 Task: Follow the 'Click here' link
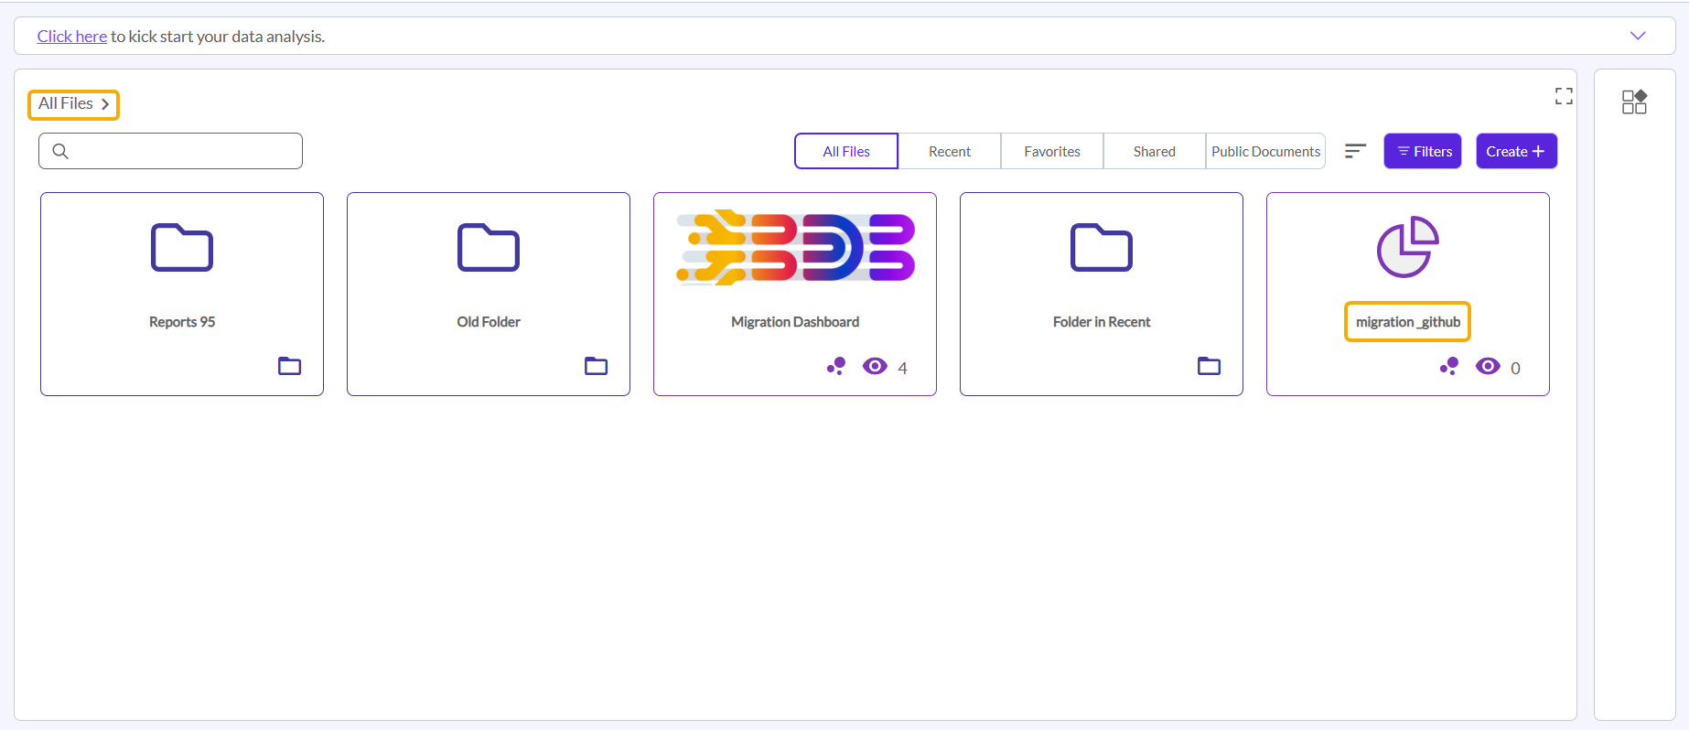pos(71,37)
